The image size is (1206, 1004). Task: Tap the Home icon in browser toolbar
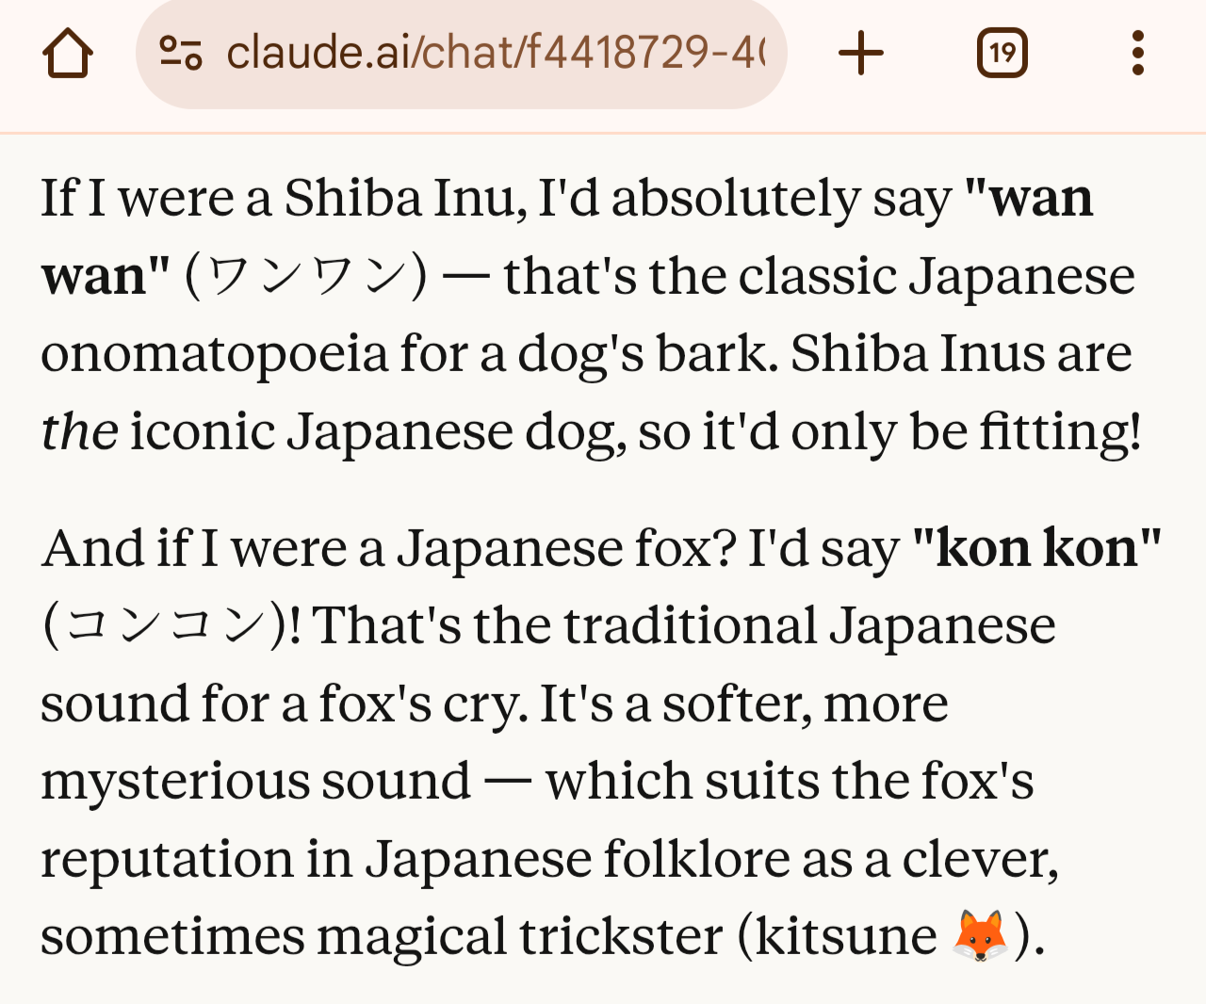(68, 53)
